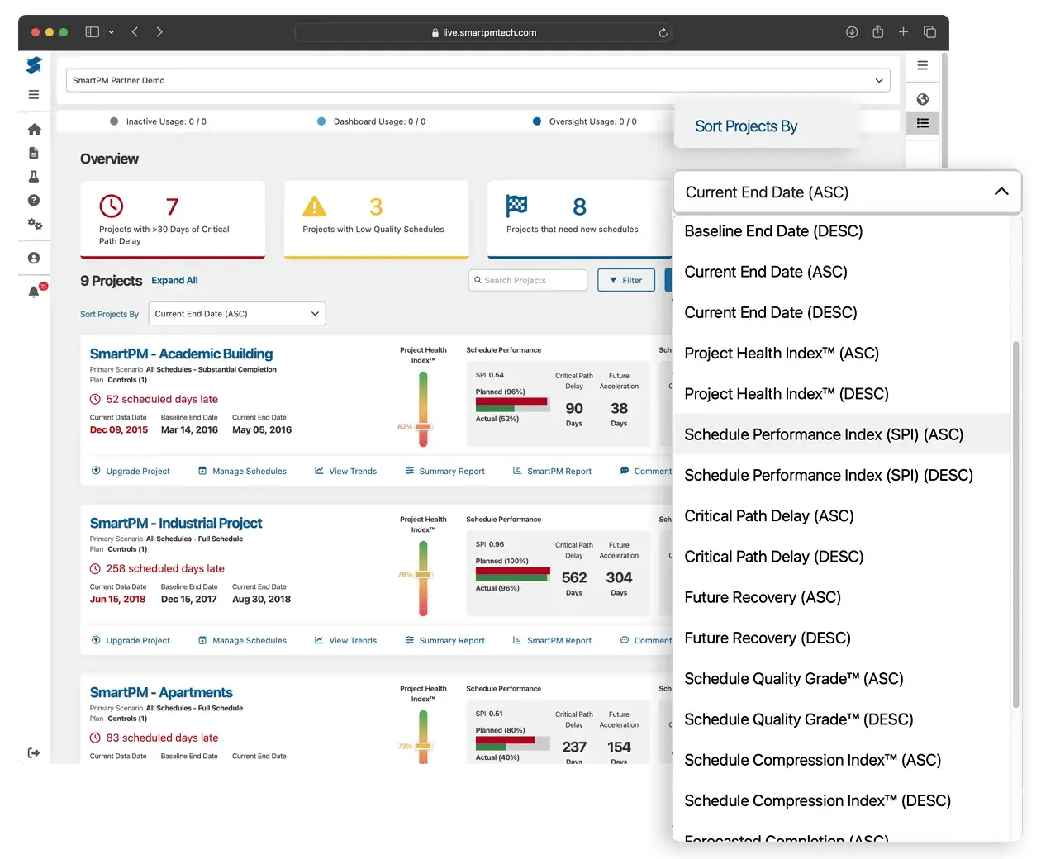Image resolution: width=1041 pixels, height=859 pixels.
Task: Open SmartPM Report for Academic Building
Action: coord(552,472)
